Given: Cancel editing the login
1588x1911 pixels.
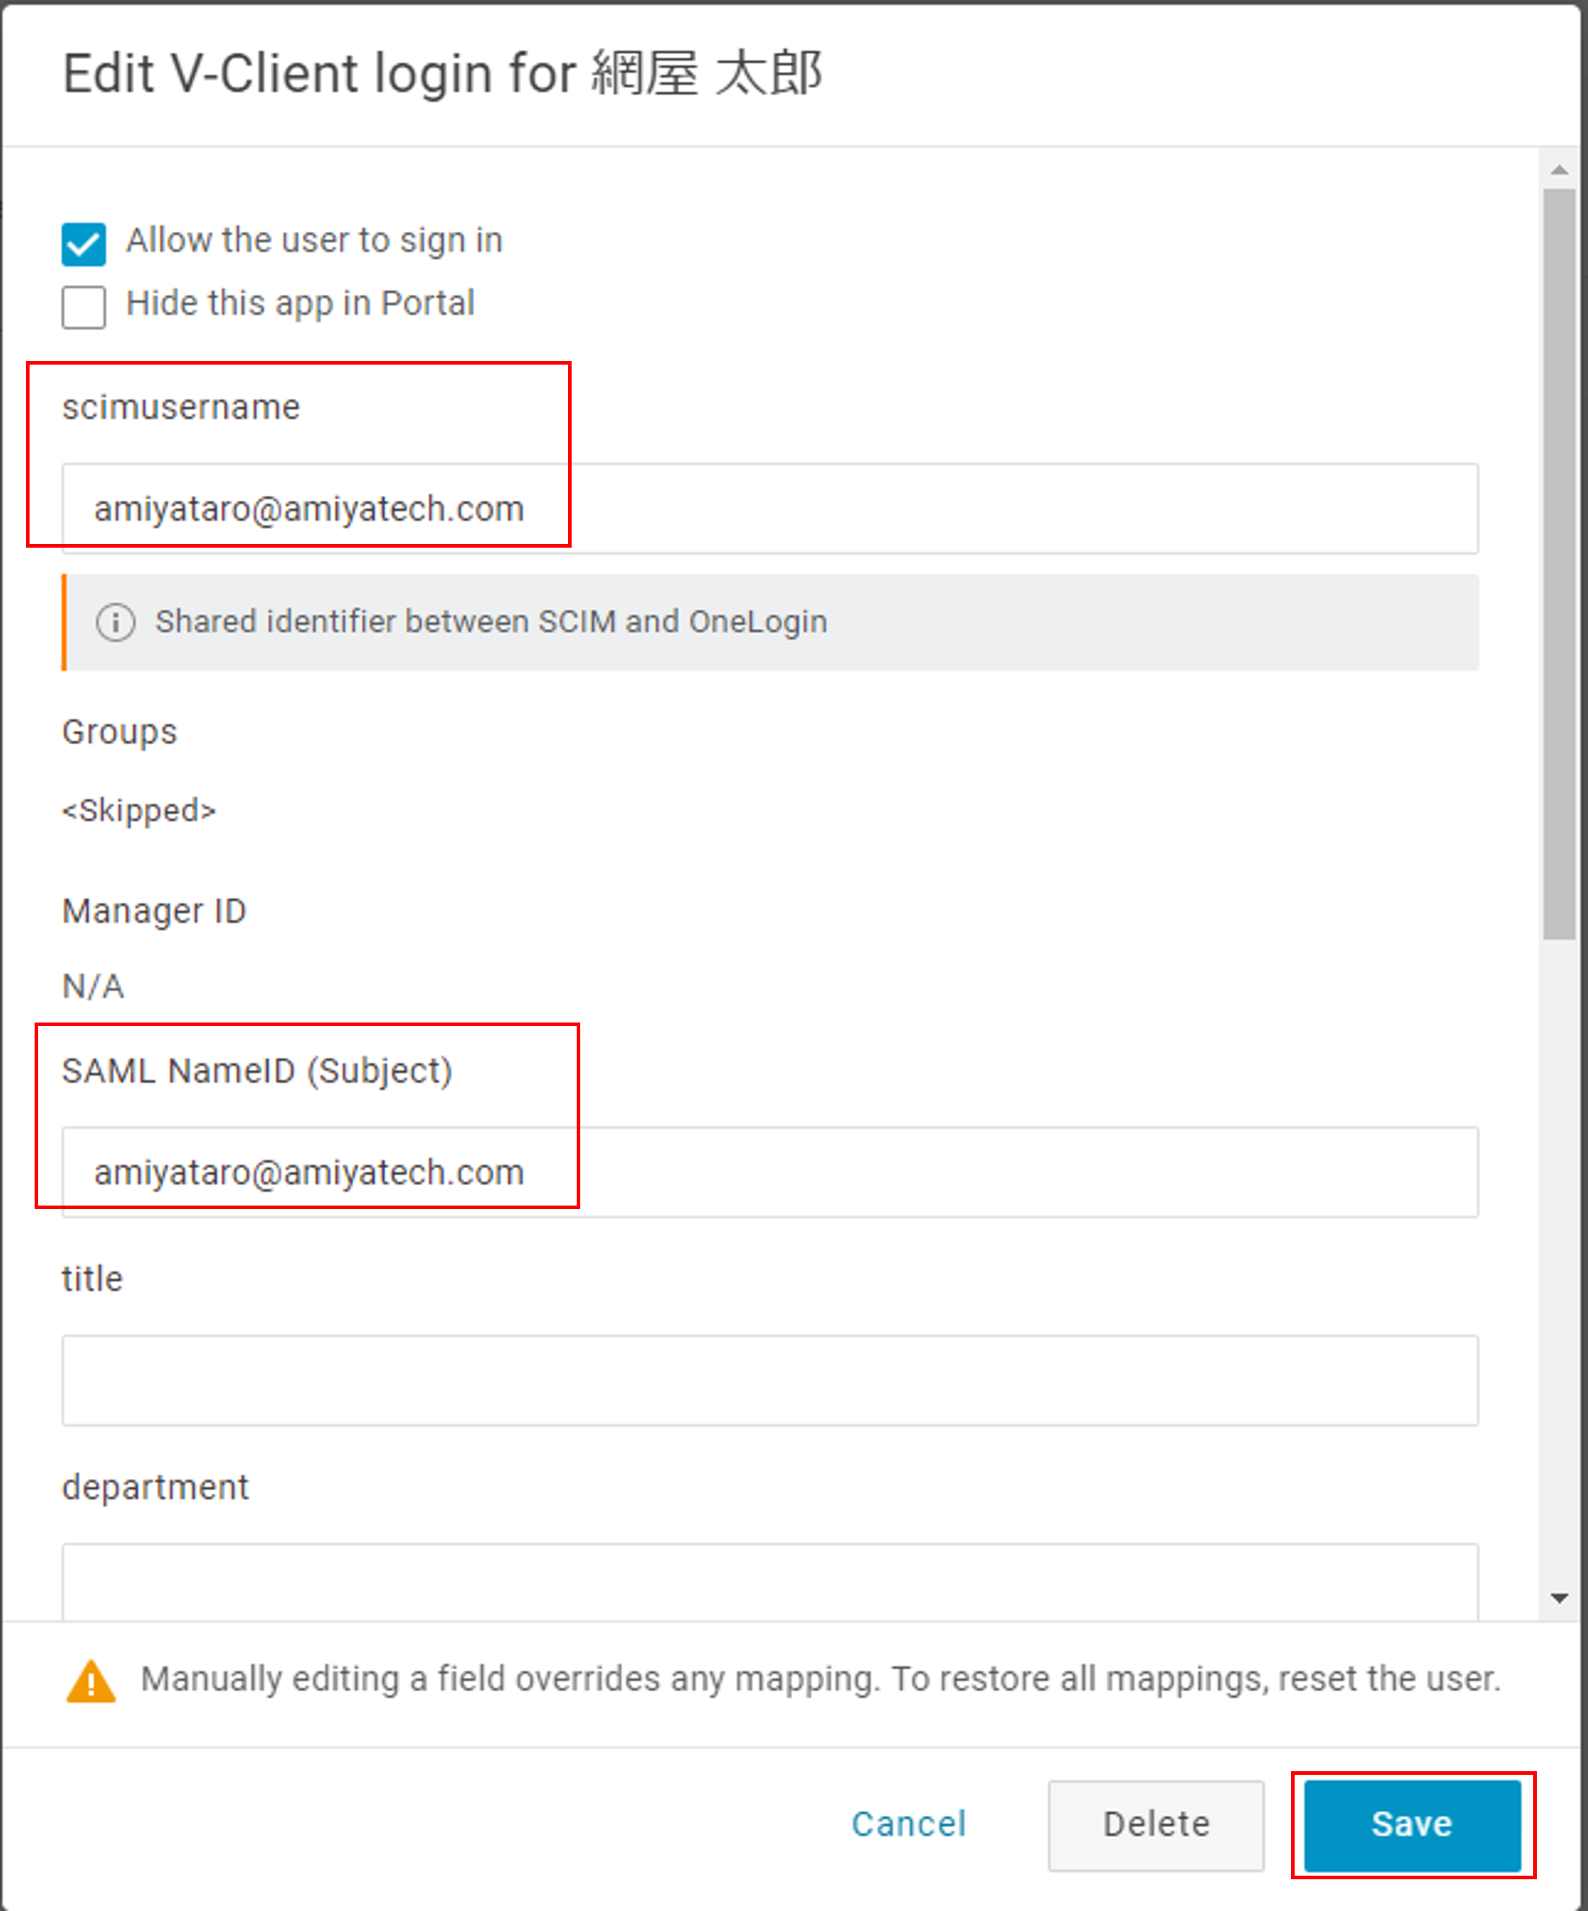Looking at the screenshot, I should (x=909, y=1825).
